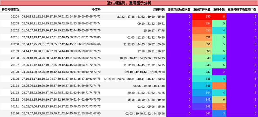Image resolution: width=258 pixels, height=117 pixels.
Task: Click the title 近15期连码，重号图示分析
Action: (x=129, y=3)
